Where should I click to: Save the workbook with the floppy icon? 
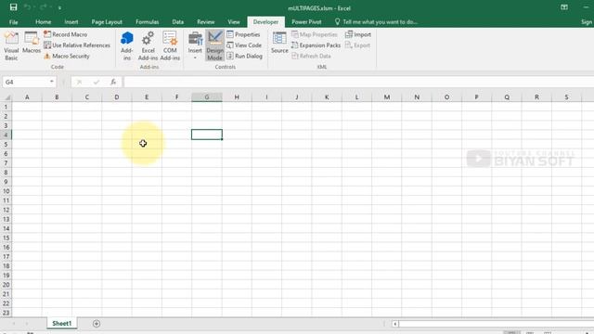click(x=13, y=7)
